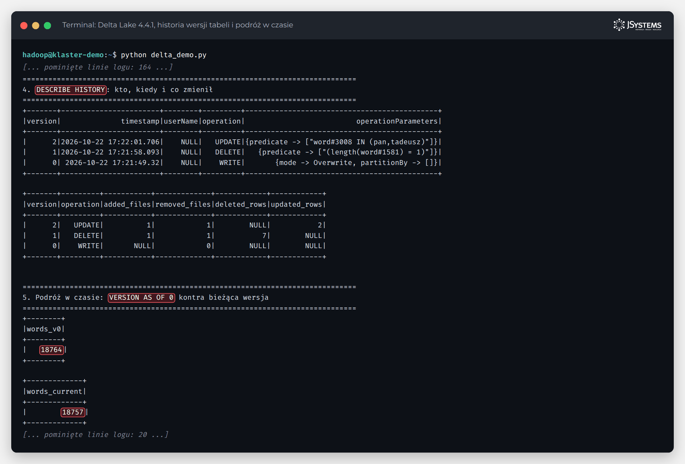
Task: Click the highlighted words_v0 count 18764
Action: pos(52,350)
